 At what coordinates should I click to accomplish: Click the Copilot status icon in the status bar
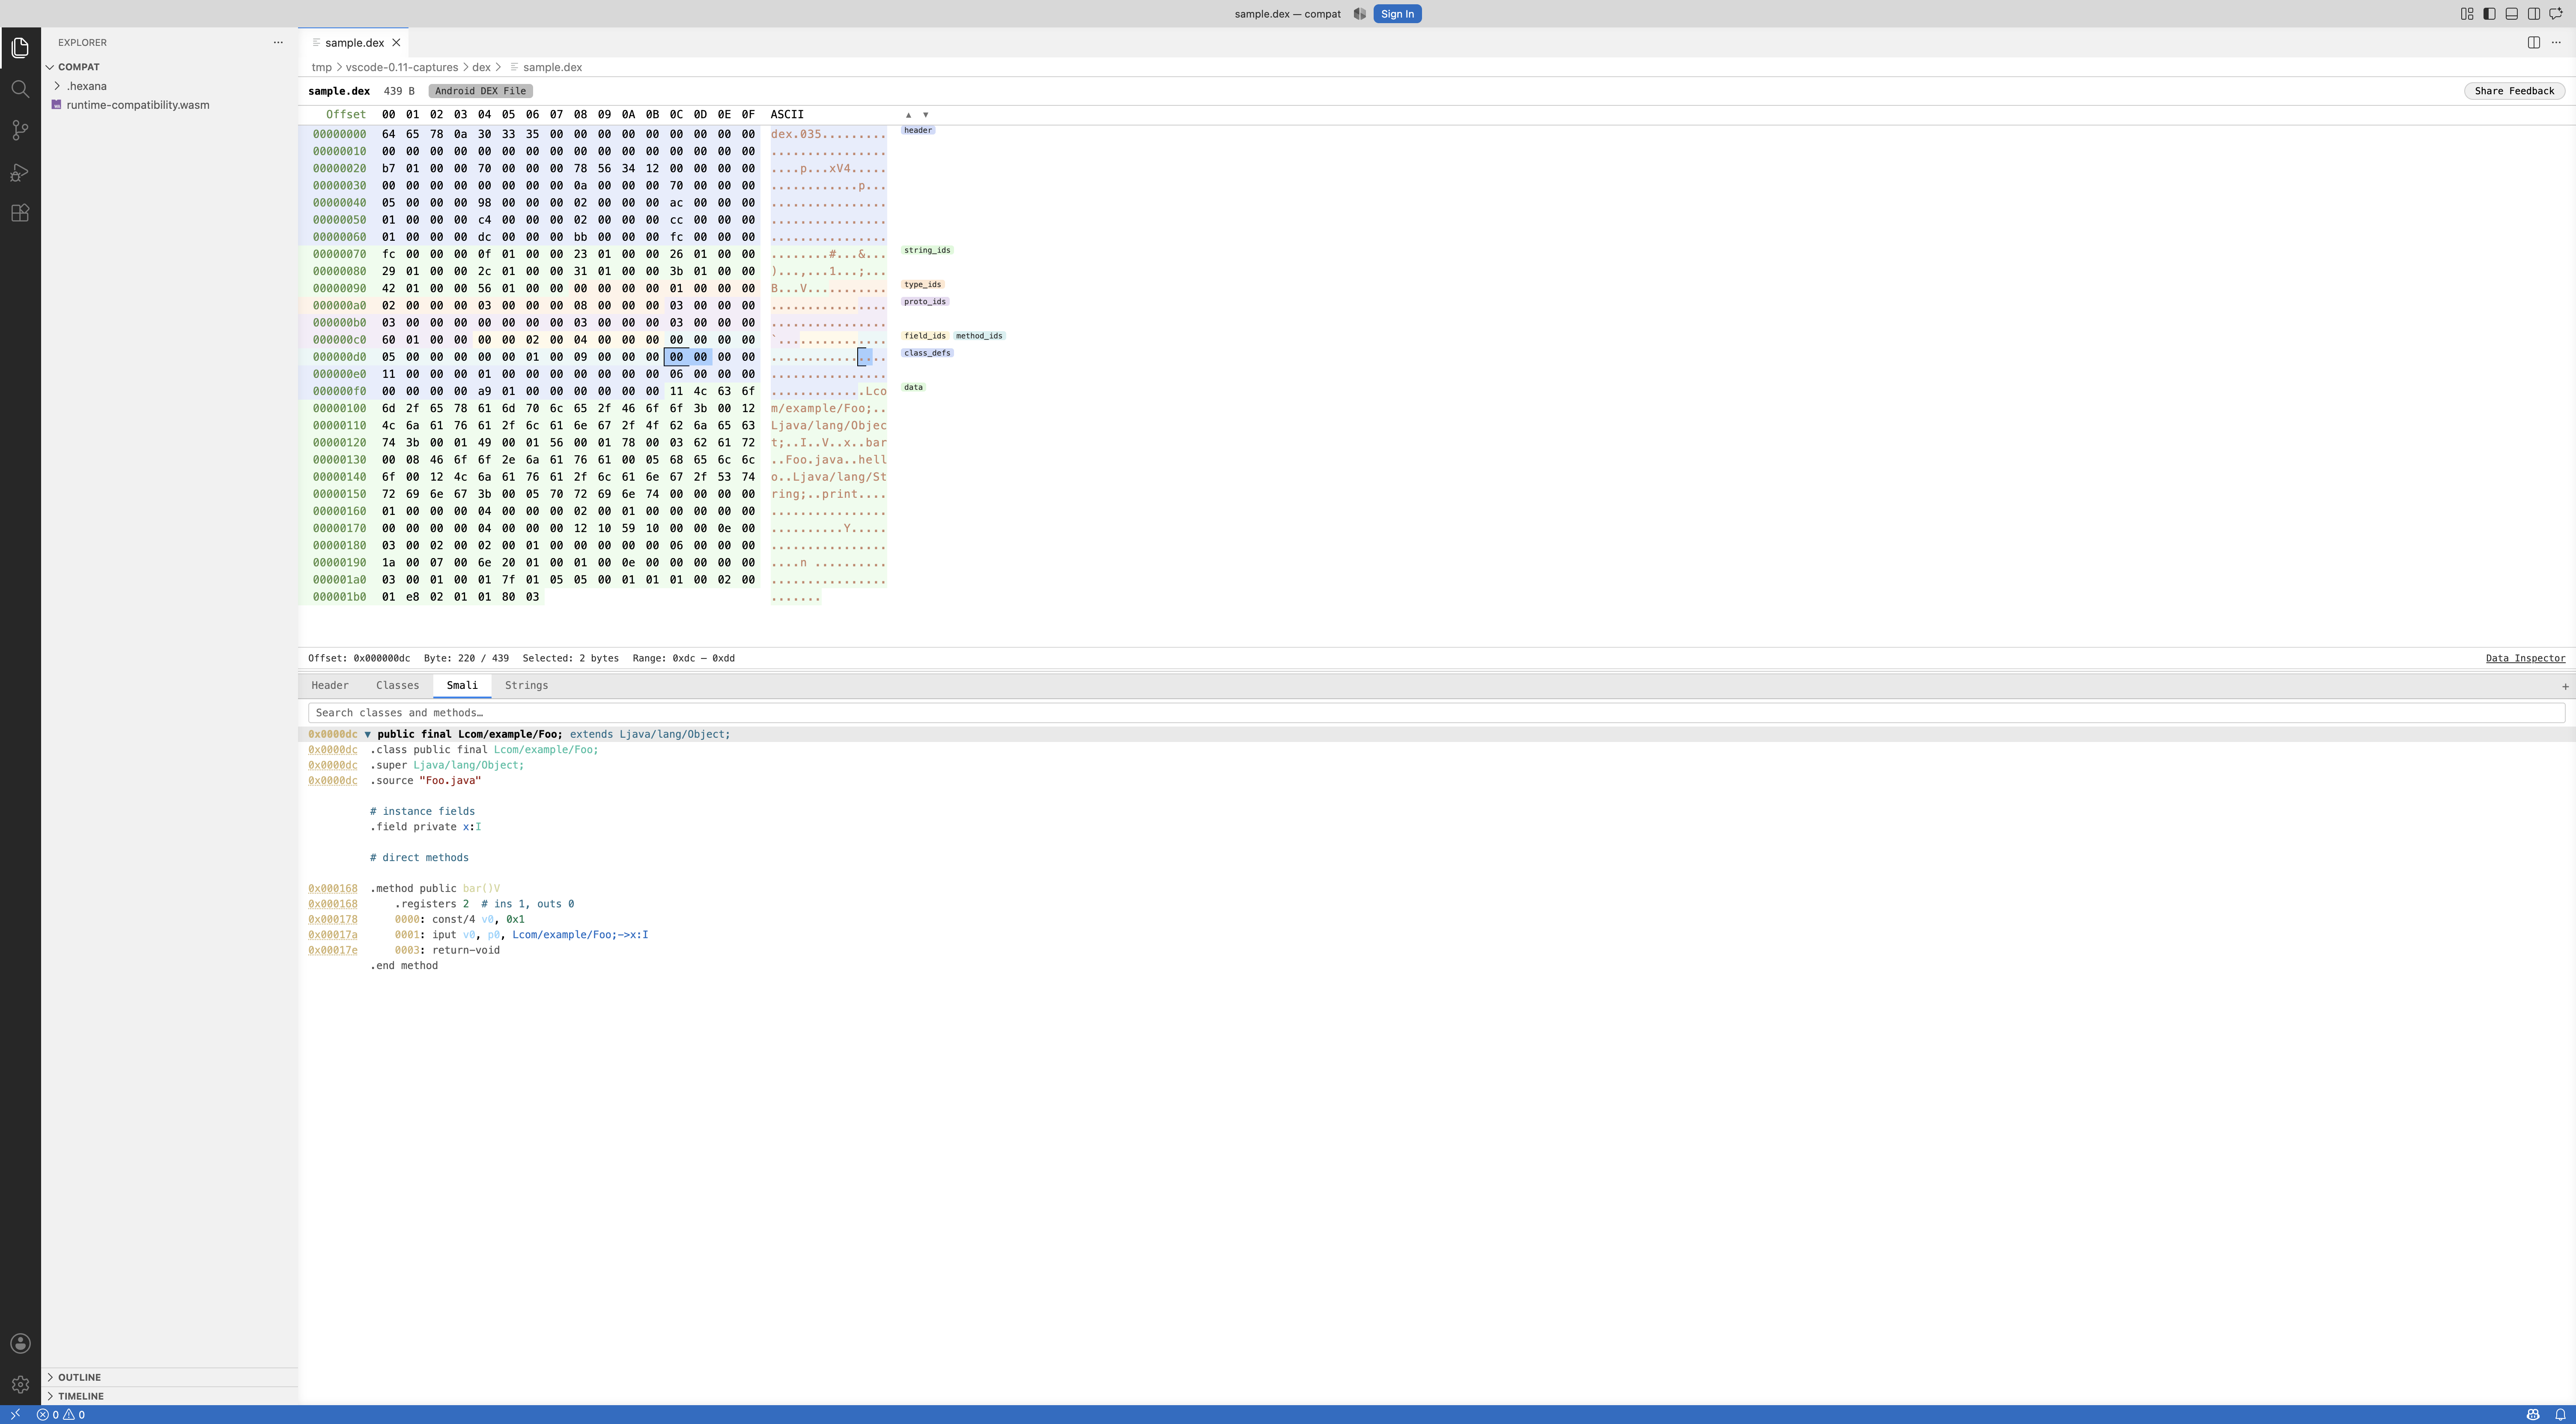point(2533,1415)
